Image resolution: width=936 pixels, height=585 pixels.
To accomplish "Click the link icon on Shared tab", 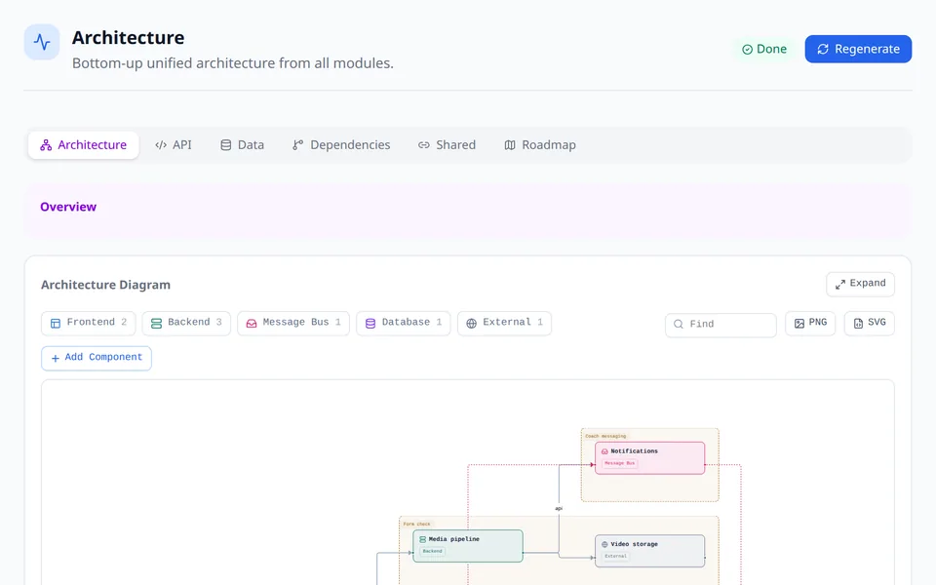I will tap(424, 145).
